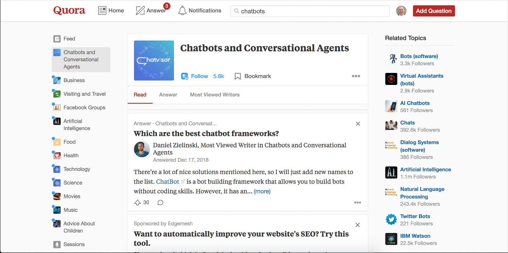
Task: Click the Bots (software) robot icon
Action: (x=391, y=59)
